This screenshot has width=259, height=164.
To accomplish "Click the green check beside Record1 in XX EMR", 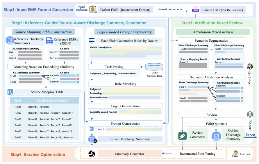I will [x=78, y=75].
